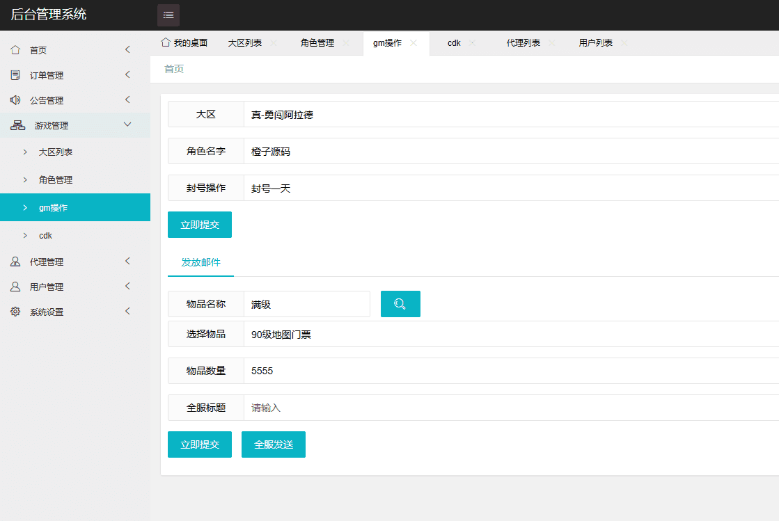Close the gm操作 tab
The image size is (779, 521).
coord(414,42)
